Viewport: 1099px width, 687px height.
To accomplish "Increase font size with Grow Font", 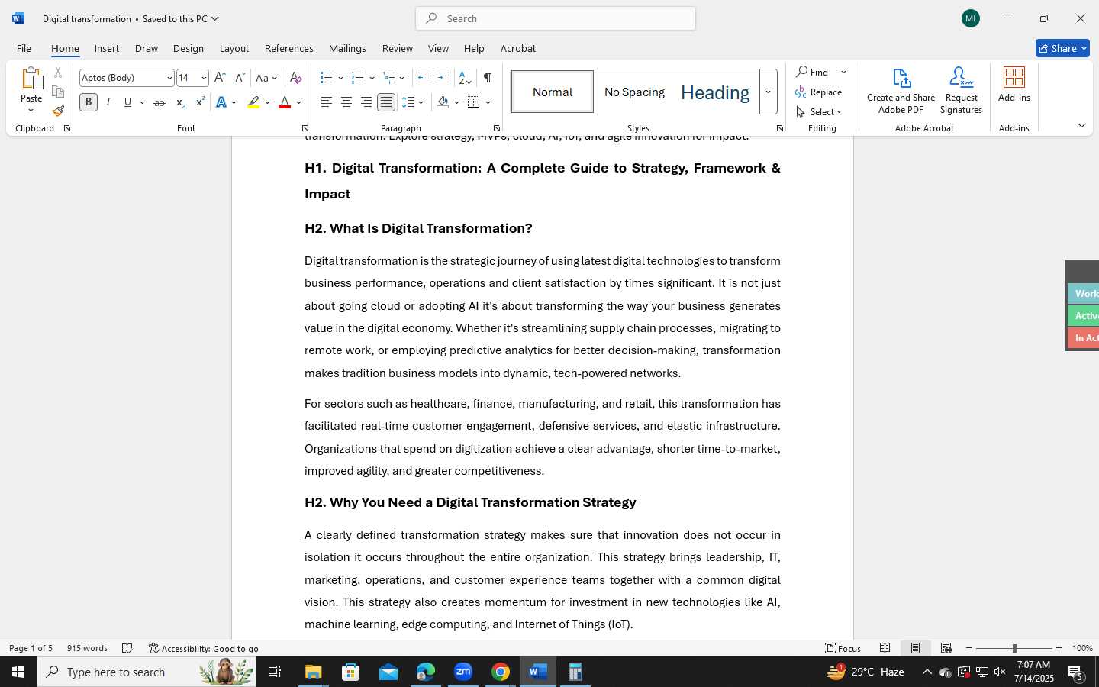I will (x=220, y=78).
